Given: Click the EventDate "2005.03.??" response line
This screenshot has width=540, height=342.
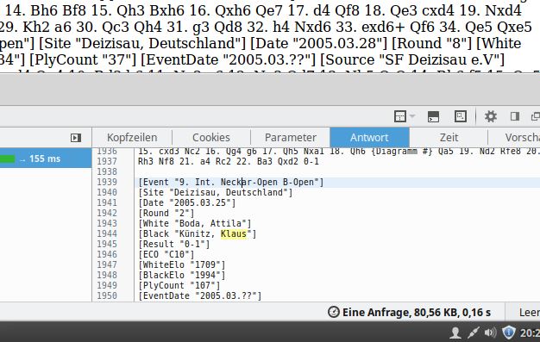Looking at the screenshot, I should [200, 295].
